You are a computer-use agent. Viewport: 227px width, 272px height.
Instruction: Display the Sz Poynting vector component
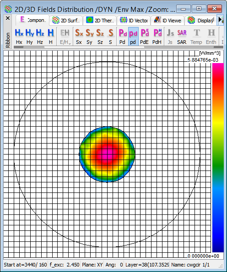(100, 36)
